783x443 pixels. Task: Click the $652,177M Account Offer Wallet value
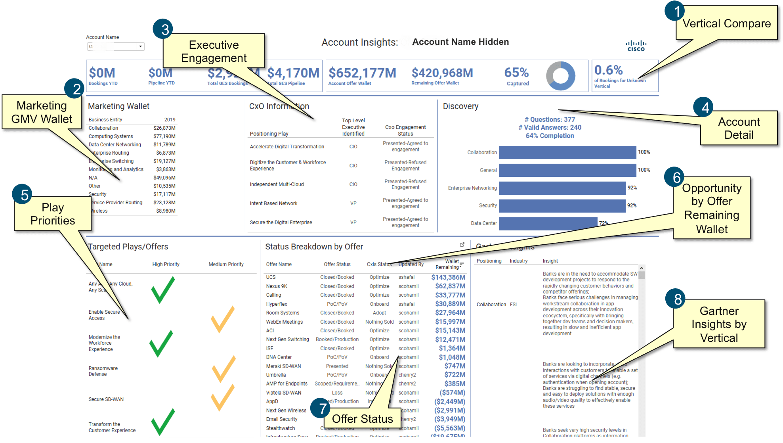click(362, 73)
